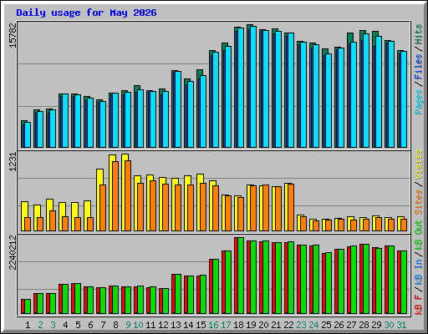Screen dimensions: 428x334
Task: Click the 'kB F' legend label
Action: pyautogui.click(x=419, y=304)
